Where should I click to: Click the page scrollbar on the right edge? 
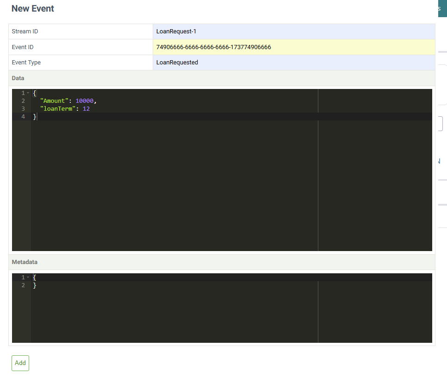(x=445, y=185)
